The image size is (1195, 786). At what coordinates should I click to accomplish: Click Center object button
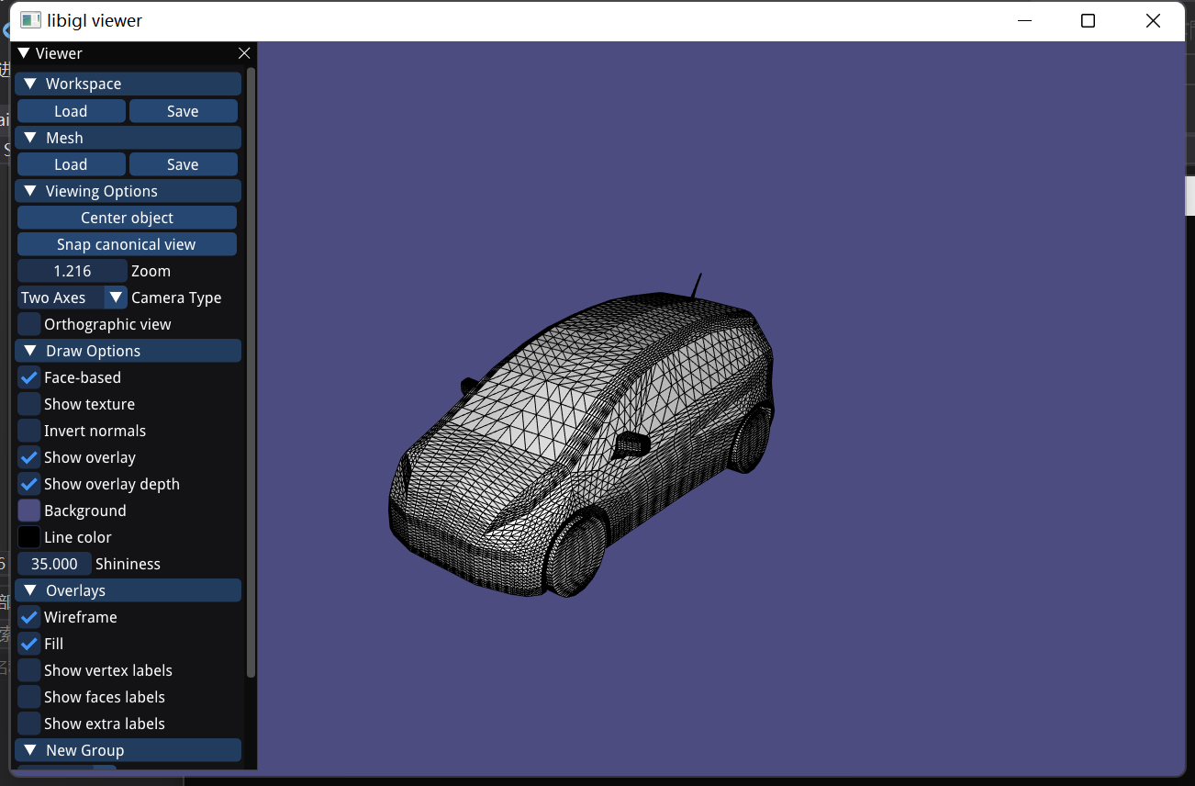click(127, 218)
